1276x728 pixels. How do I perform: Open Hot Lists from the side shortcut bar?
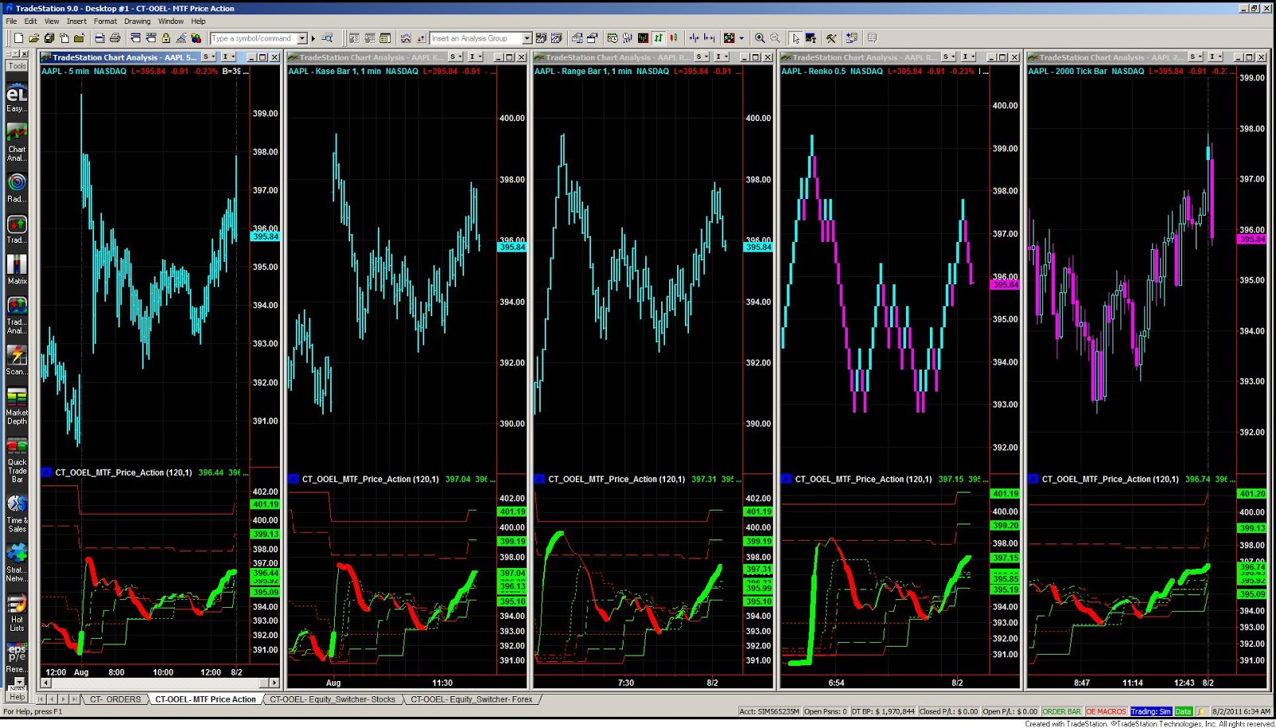click(17, 613)
